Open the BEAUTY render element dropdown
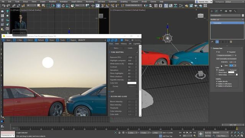The width and height of the screenshot is (245, 138). click(x=92, y=40)
